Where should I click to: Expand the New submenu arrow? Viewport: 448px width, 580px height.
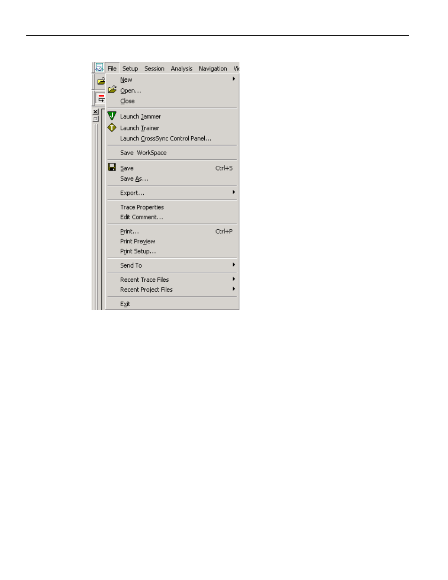[234, 79]
